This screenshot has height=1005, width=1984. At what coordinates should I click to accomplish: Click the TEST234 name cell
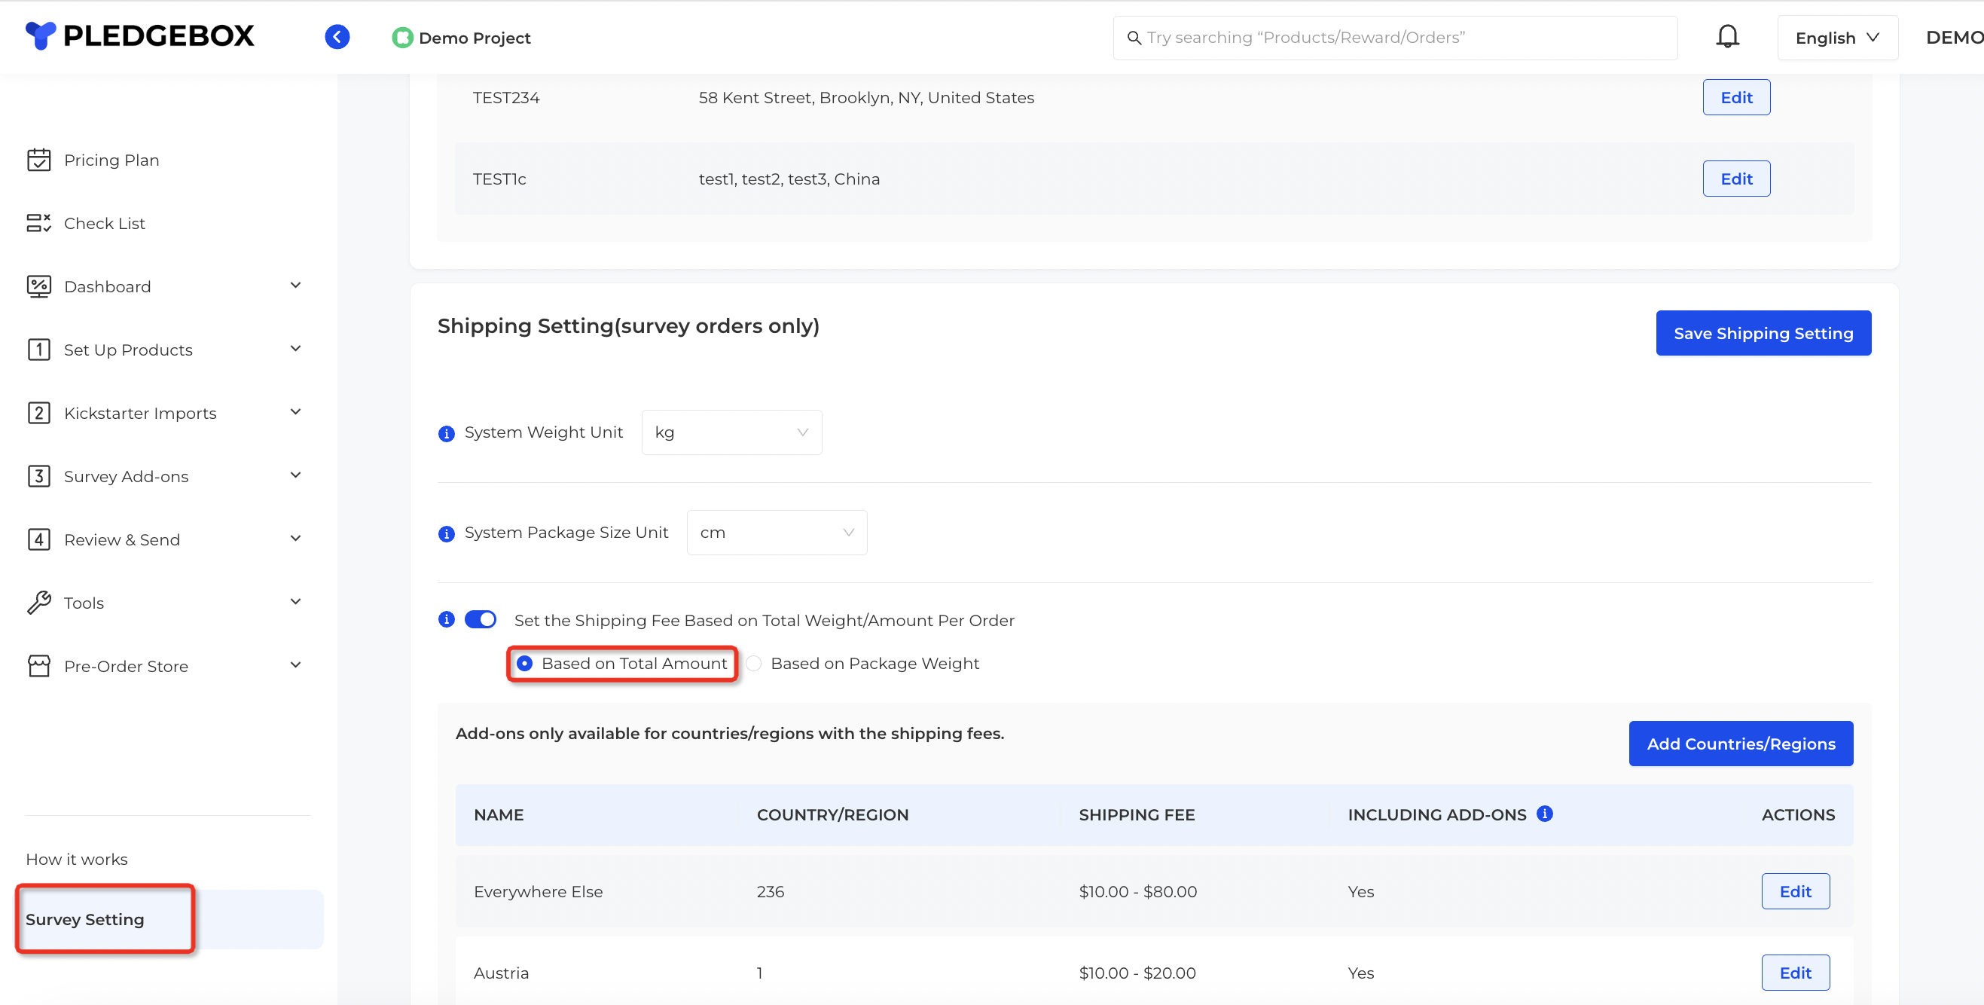click(x=506, y=98)
